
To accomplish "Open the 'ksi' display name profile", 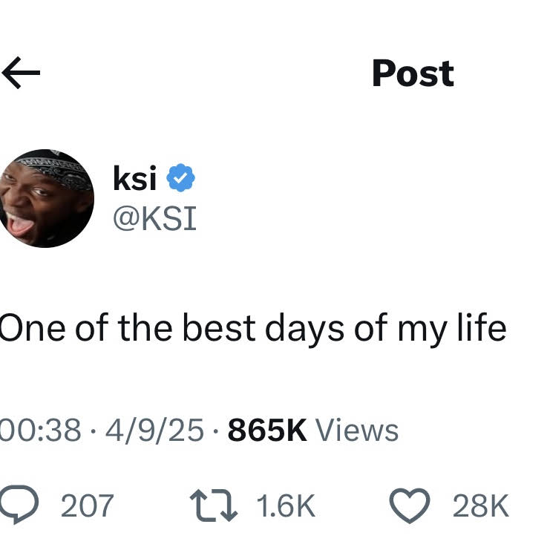I will [x=134, y=179].
